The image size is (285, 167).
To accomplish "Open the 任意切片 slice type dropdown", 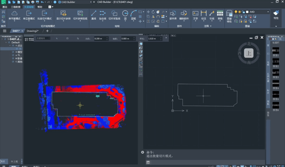I will pyautogui.click(x=43, y=38).
